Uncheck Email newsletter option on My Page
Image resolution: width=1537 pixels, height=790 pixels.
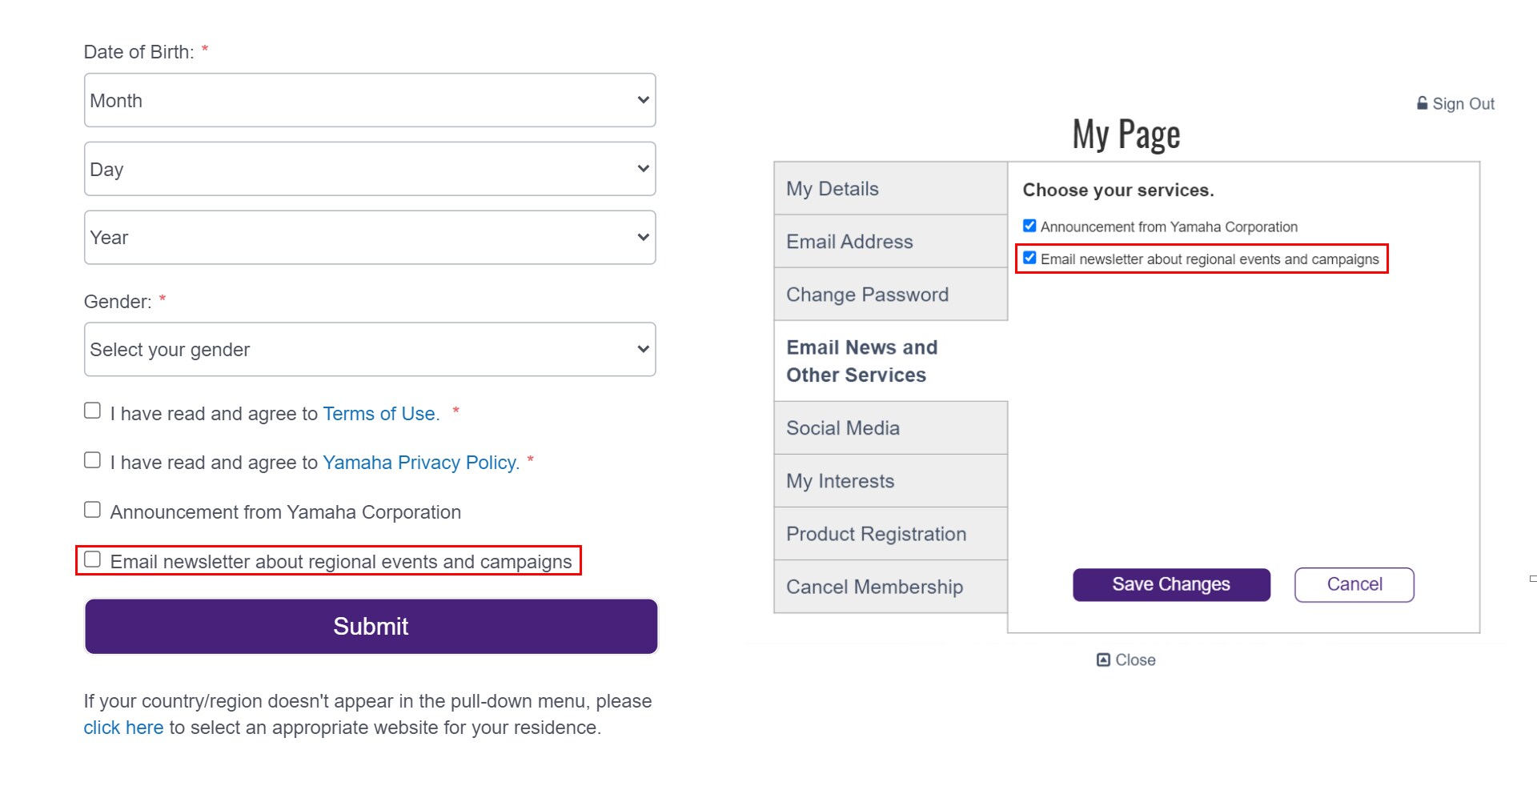[x=1029, y=258]
